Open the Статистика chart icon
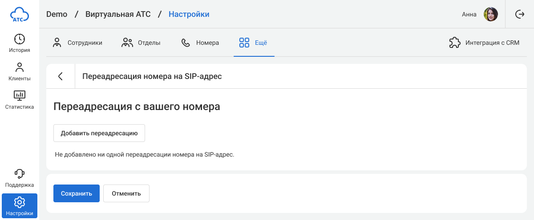The image size is (534, 220). (20, 95)
